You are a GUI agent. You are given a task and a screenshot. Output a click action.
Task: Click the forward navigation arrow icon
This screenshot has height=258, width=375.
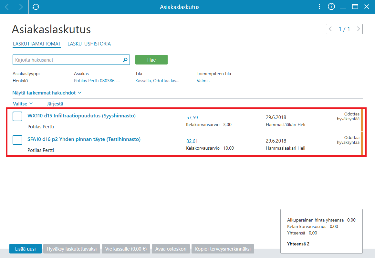(21, 7)
